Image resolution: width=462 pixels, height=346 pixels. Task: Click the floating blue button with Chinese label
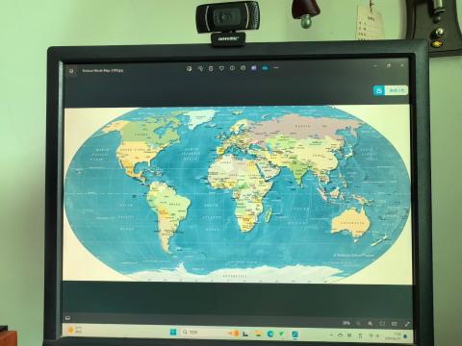pyautogui.click(x=391, y=90)
